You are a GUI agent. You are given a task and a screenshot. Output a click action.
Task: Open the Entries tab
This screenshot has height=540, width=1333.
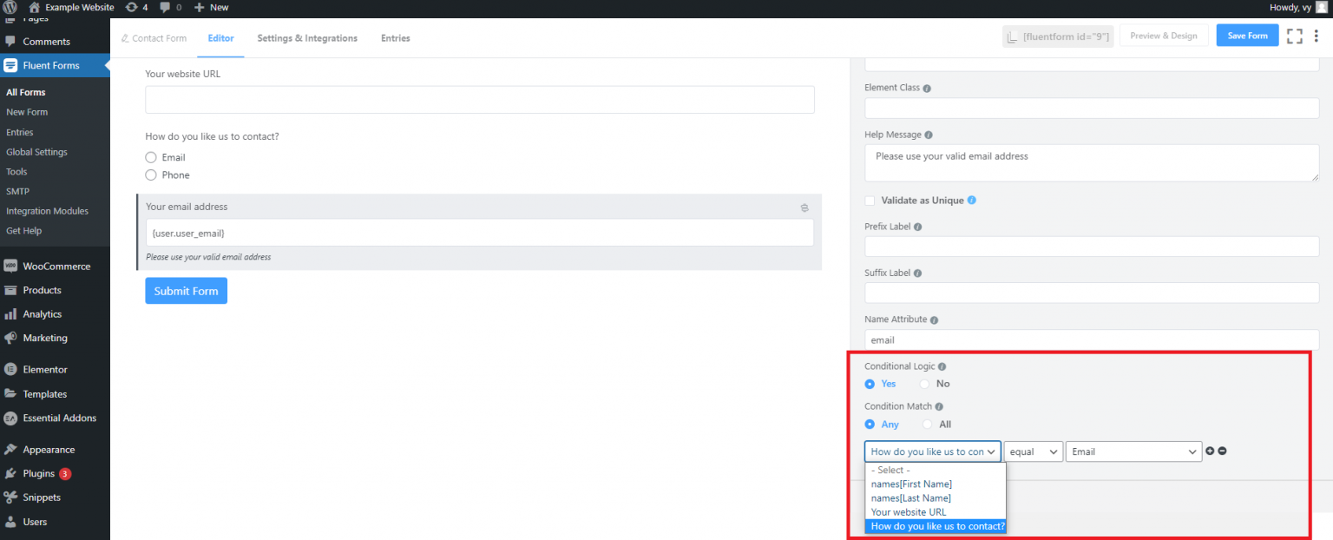[395, 38]
